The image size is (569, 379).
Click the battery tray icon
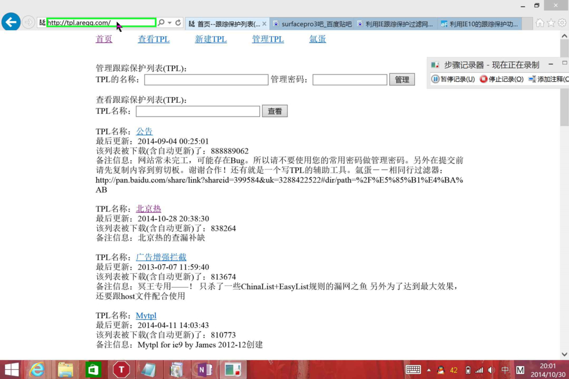click(x=468, y=370)
